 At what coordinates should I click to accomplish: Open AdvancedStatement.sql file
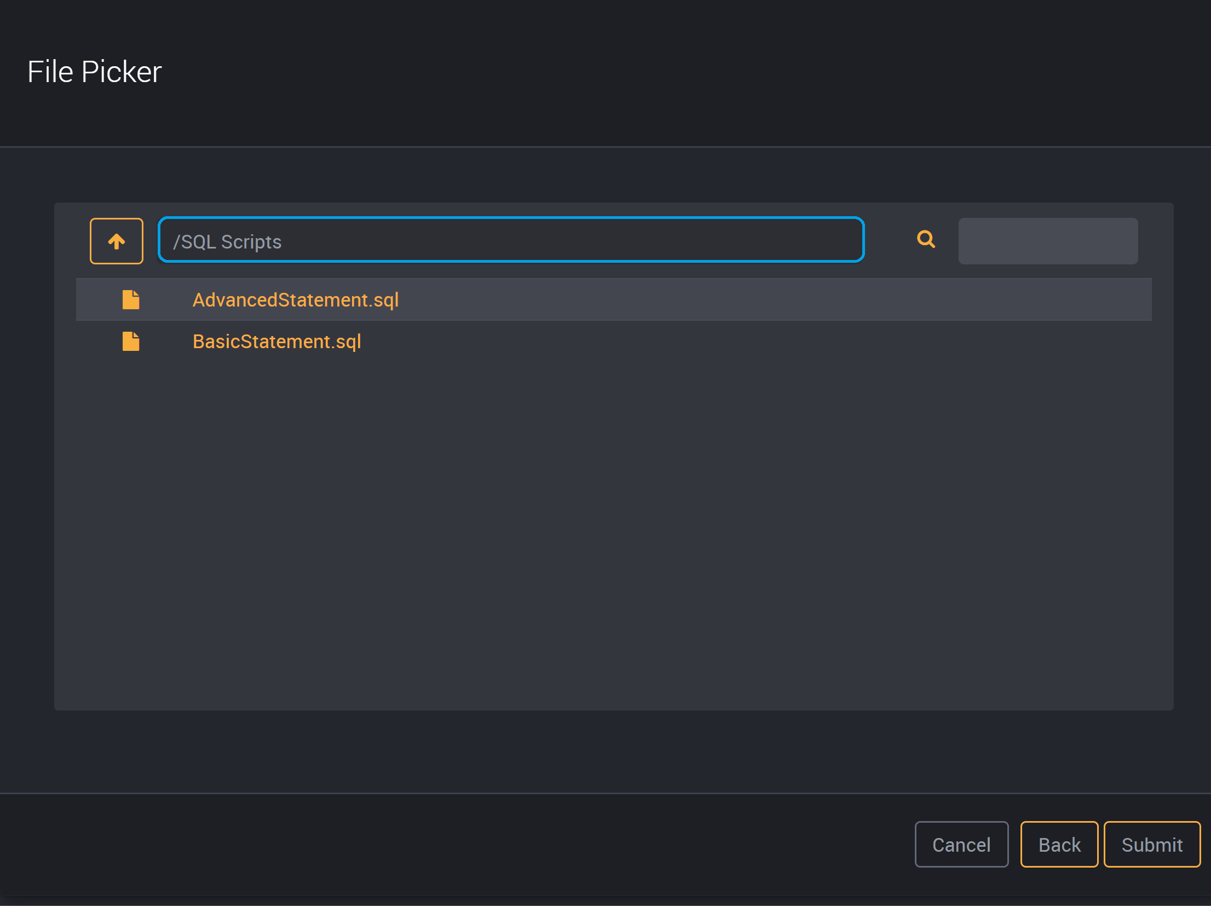296,299
